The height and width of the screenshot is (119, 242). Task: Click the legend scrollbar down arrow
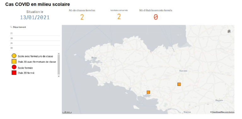click(x=59, y=76)
